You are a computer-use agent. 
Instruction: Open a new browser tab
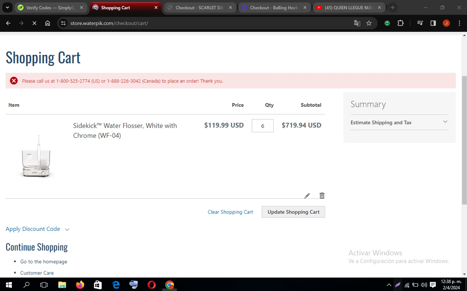tap(393, 7)
